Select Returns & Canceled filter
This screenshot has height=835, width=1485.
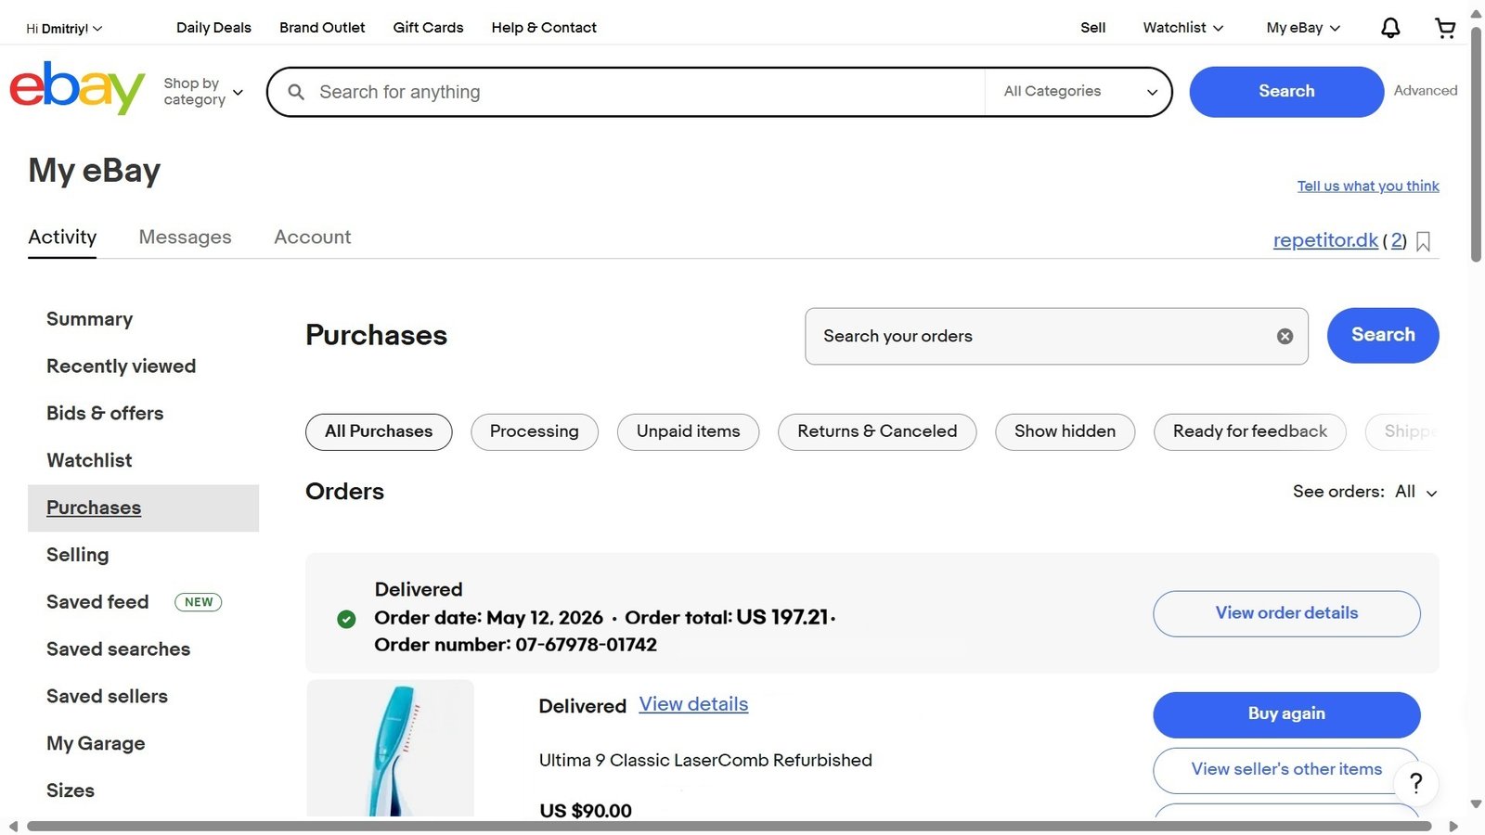pyautogui.click(x=877, y=431)
